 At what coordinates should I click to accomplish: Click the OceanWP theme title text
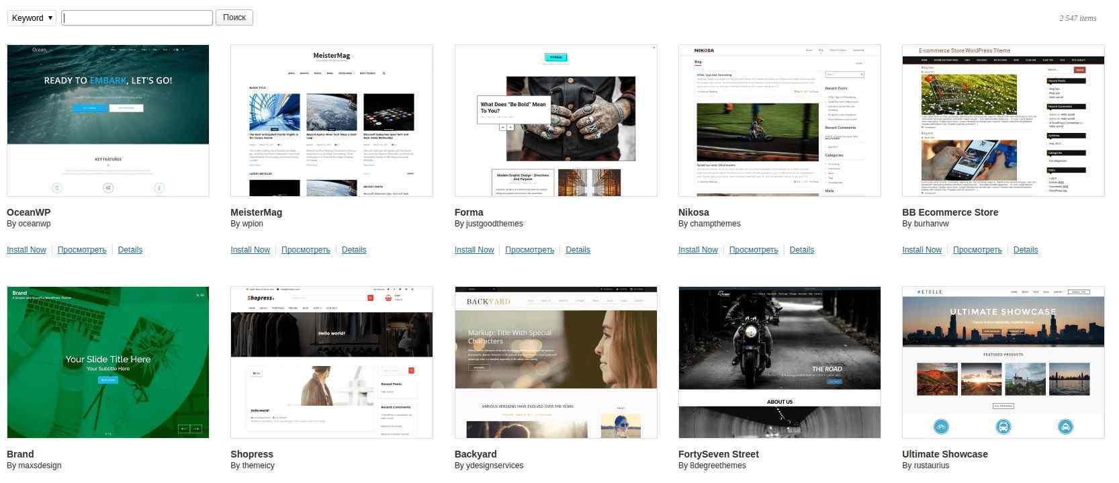(x=29, y=212)
